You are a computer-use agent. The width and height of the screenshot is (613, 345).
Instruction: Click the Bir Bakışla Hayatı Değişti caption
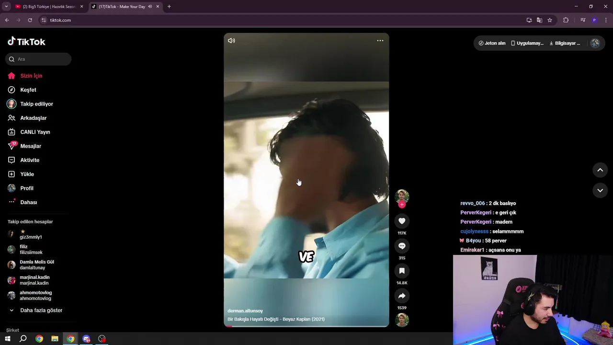(x=276, y=319)
